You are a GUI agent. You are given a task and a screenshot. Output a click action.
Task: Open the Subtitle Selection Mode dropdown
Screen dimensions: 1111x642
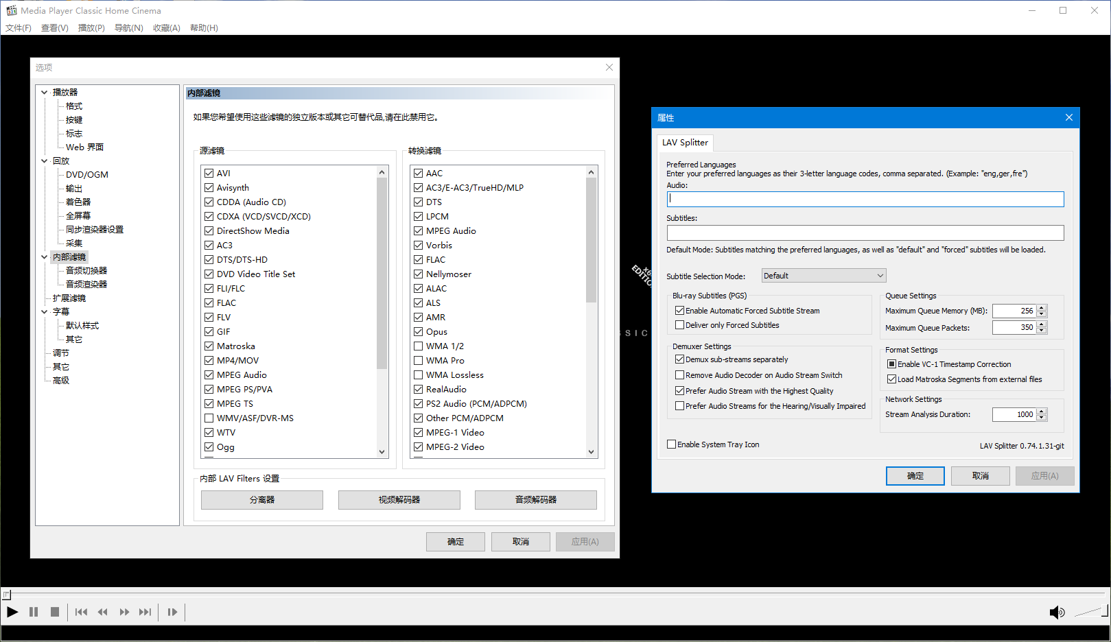(823, 276)
